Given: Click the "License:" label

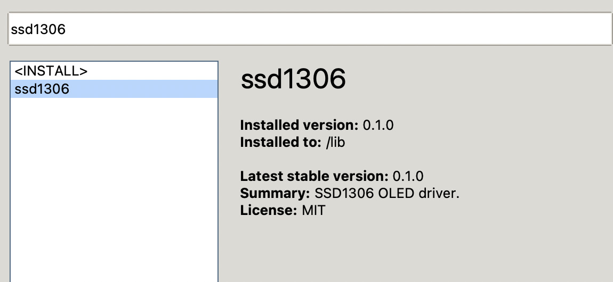Looking at the screenshot, I should coord(268,210).
